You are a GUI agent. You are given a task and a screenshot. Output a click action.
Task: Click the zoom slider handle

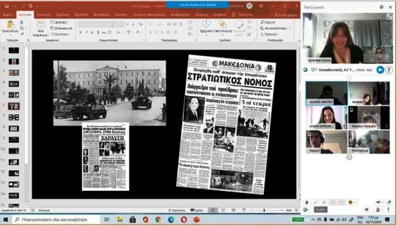point(264,210)
